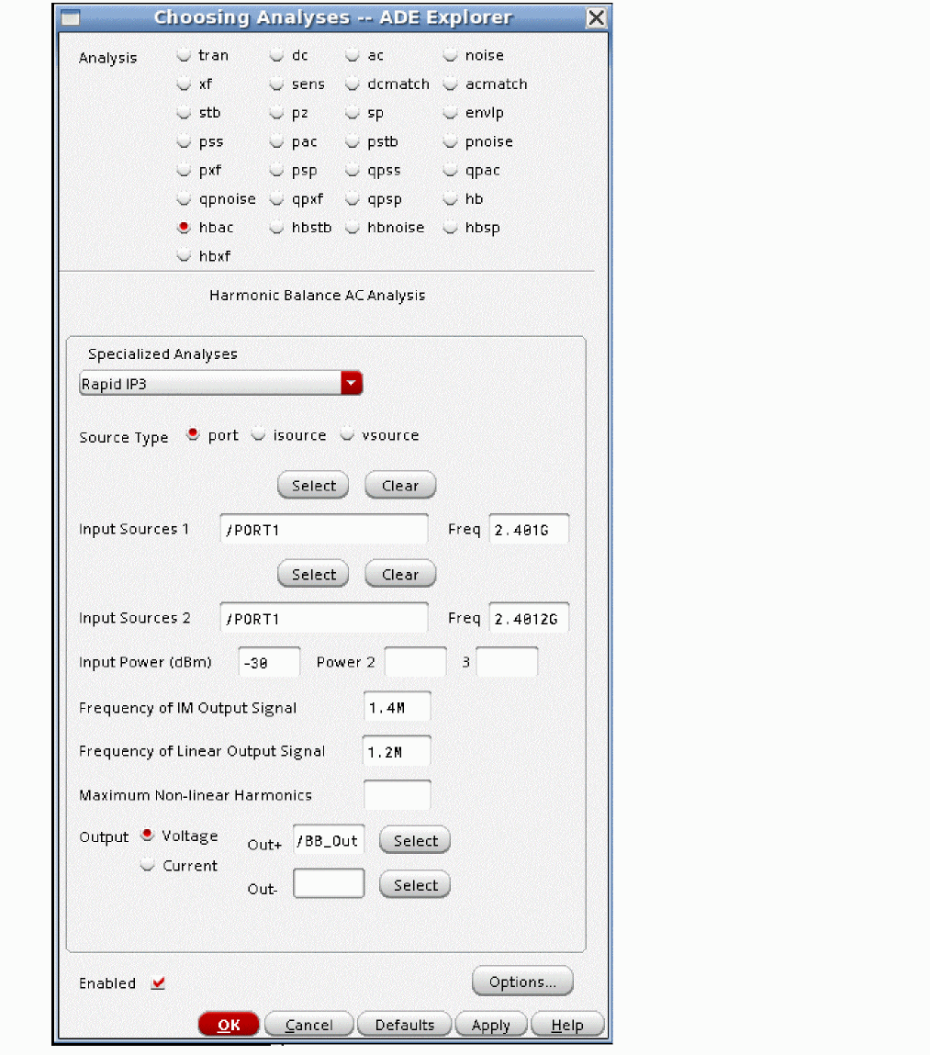This screenshot has height=1055, width=930.
Task: Select the hbnoise analysis
Action: (353, 228)
